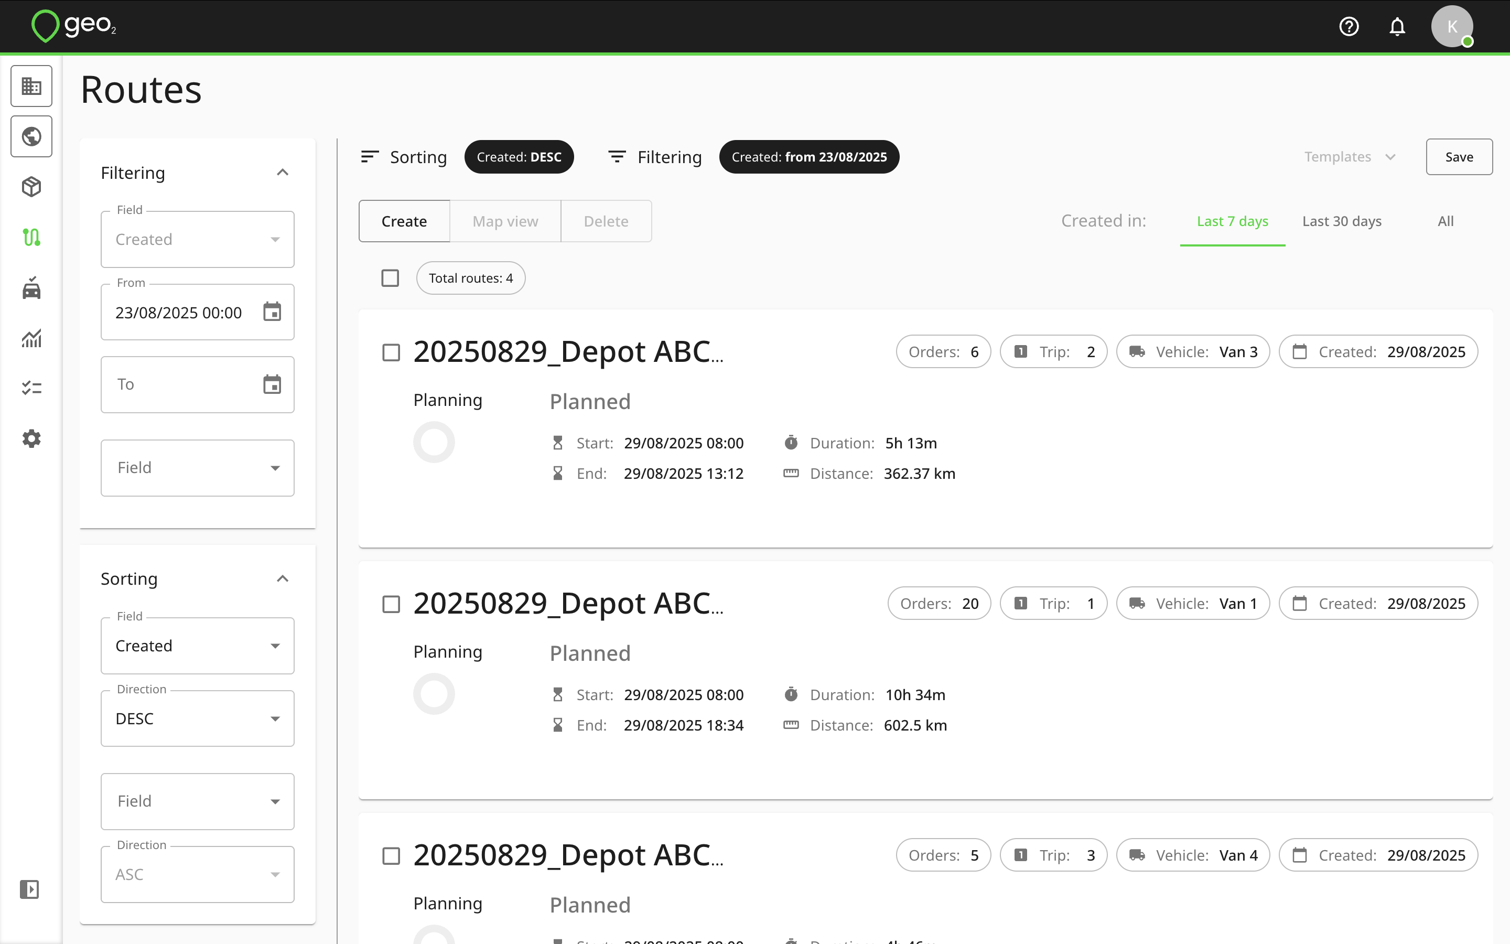Image resolution: width=1510 pixels, height=944 pixels.
Task: Open the globe map sidebar icon
Action: 31,136
